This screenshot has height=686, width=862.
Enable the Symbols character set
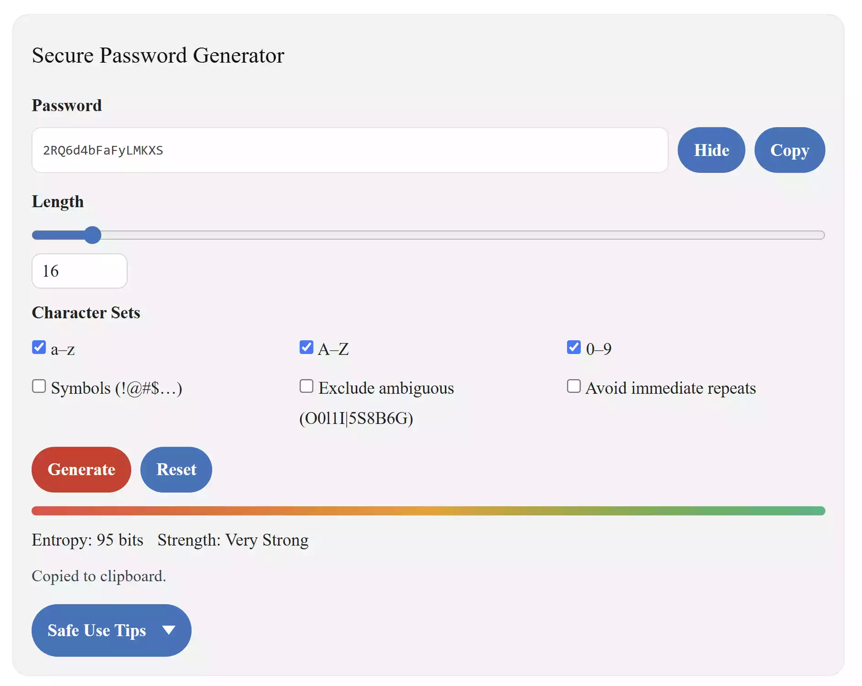coord(39,386)
